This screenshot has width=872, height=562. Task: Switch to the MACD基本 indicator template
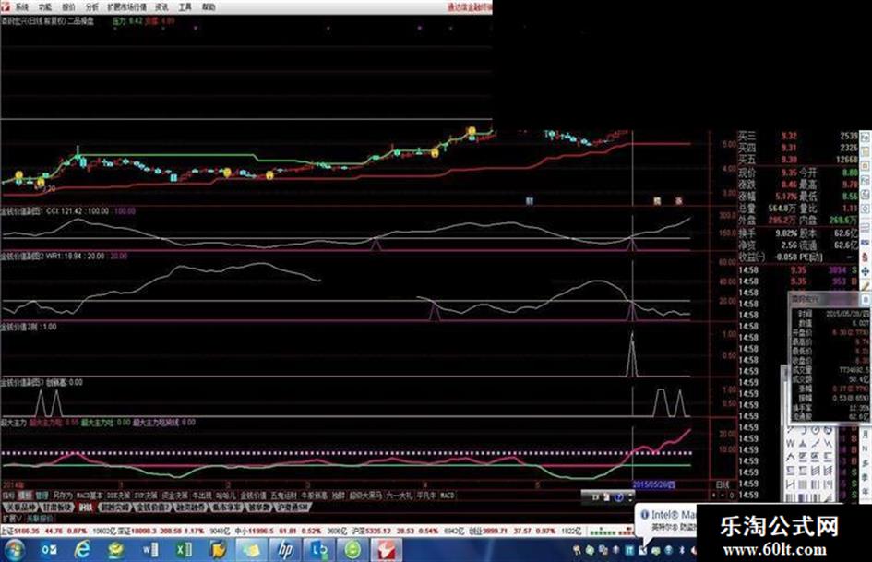tap(90, 496)
